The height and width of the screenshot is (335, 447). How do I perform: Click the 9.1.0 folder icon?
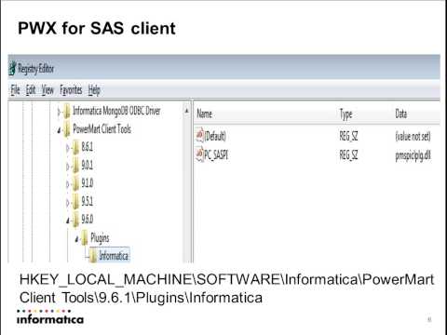coord(75,184)
